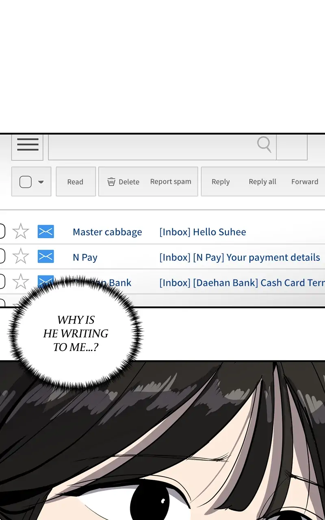
Task: Click the Delete trash can icon
Action: click(111, 182)
